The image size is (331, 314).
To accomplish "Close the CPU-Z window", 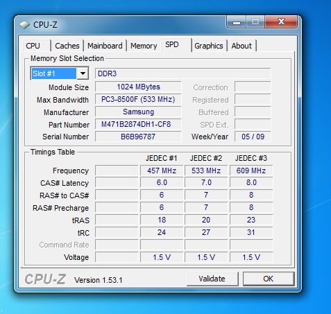I will click(281, 22).
